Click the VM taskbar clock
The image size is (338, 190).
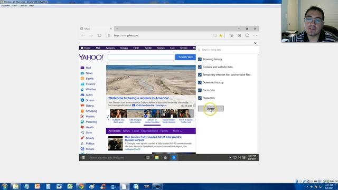tap(252, 157)
